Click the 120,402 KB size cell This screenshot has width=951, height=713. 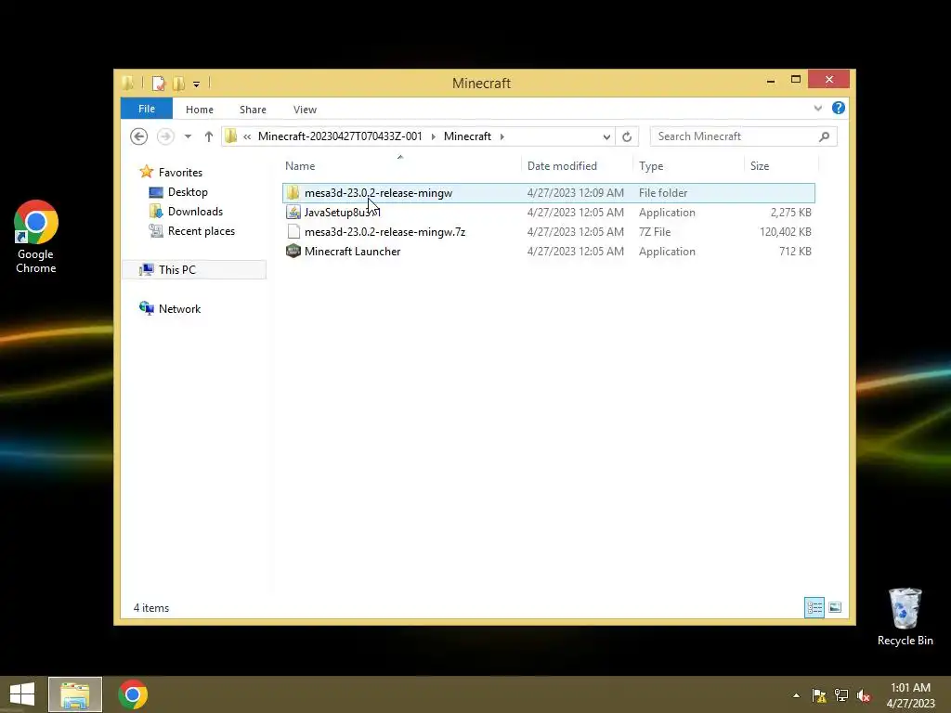click(785, 231)
